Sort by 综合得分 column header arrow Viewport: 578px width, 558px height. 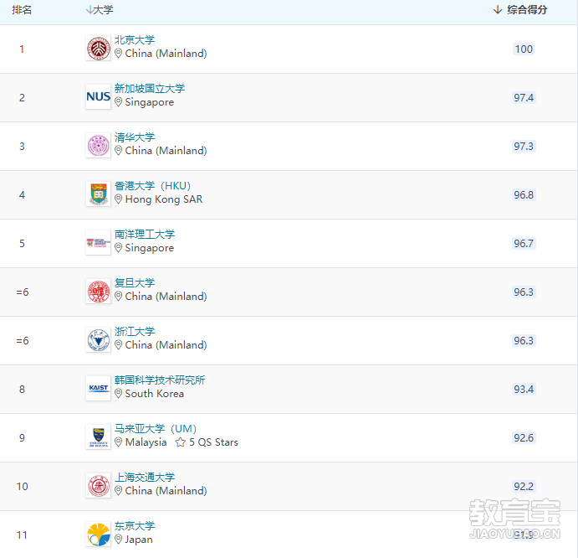point(498,10)
